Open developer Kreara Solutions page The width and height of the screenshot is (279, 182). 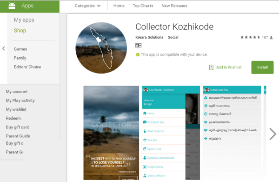click(x=149, y=37)
